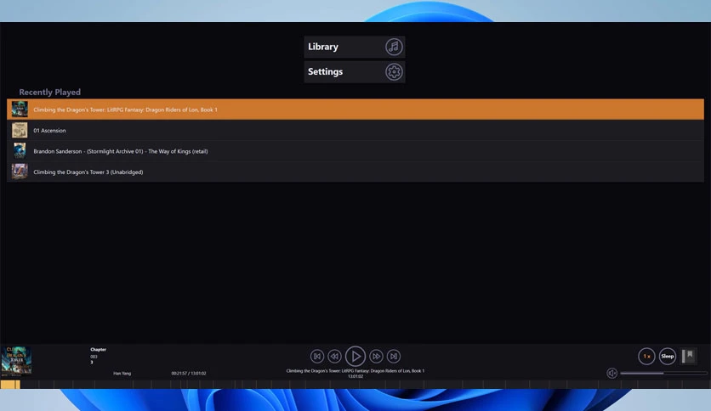
Task: Click the cover thumbnail for 01 Ascension
Action: coord(20,131)
